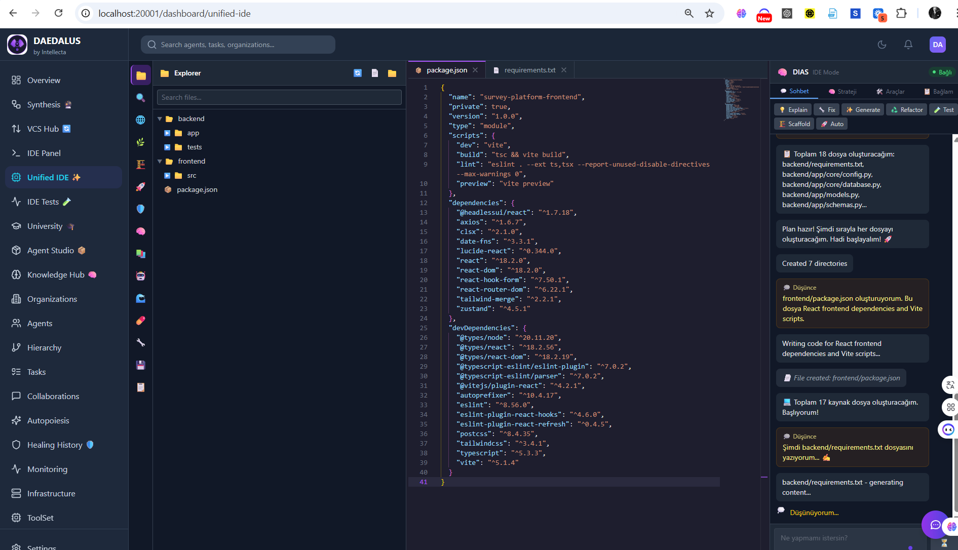Open Agent Studio in the sidebar

point(64,250)
